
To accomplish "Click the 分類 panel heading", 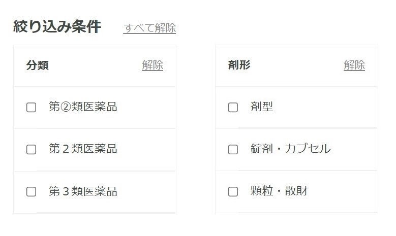I will [x=38, y=65].
